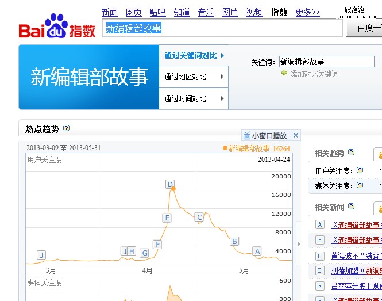Open the 用户关注度 help icon in side panel
This screenshot has height=301, width=382.
360,170
